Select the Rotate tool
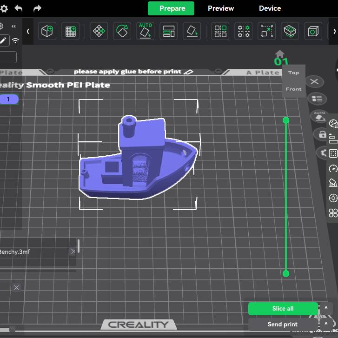This screenshot has height=338, width=338. 122,31
